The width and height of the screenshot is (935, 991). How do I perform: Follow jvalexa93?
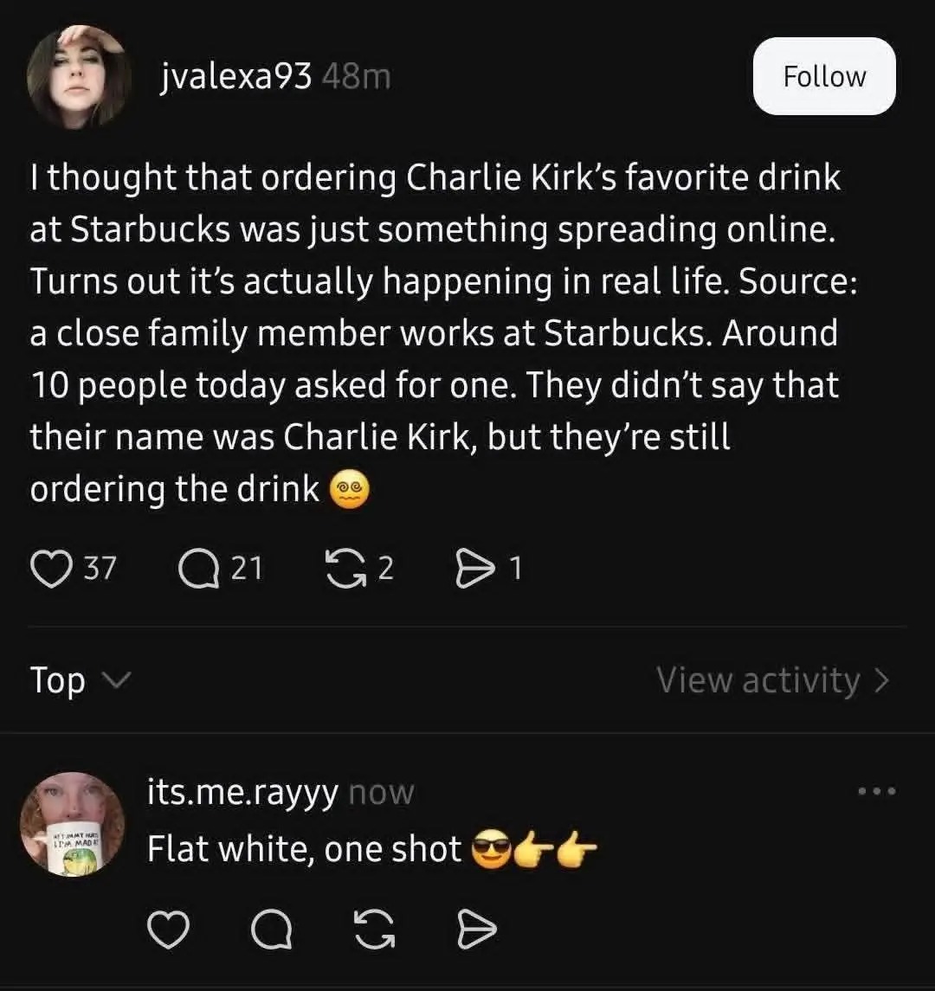click(x=823, y=76)
